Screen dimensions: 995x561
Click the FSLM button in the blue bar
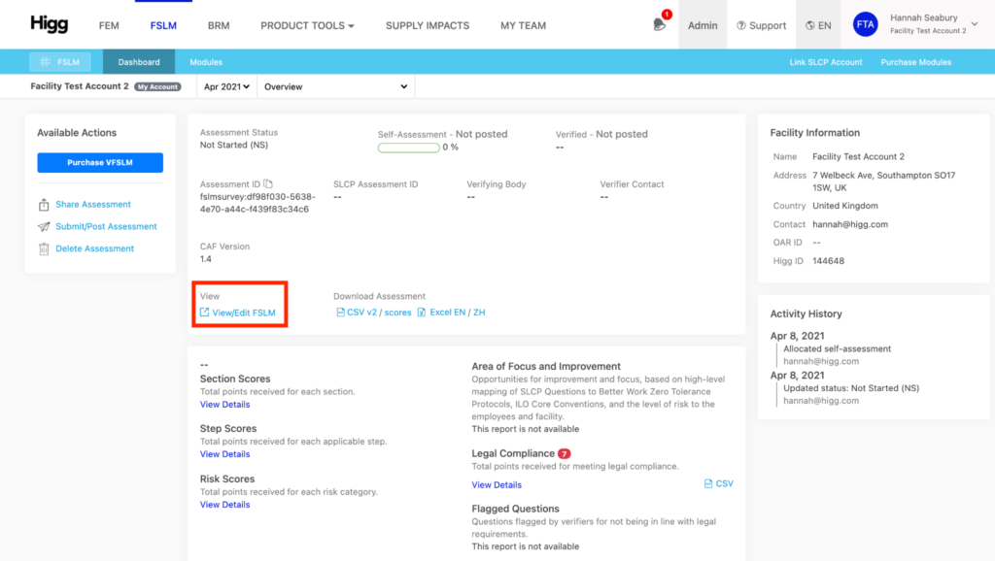pyautogui.click(x=60, y=62)
